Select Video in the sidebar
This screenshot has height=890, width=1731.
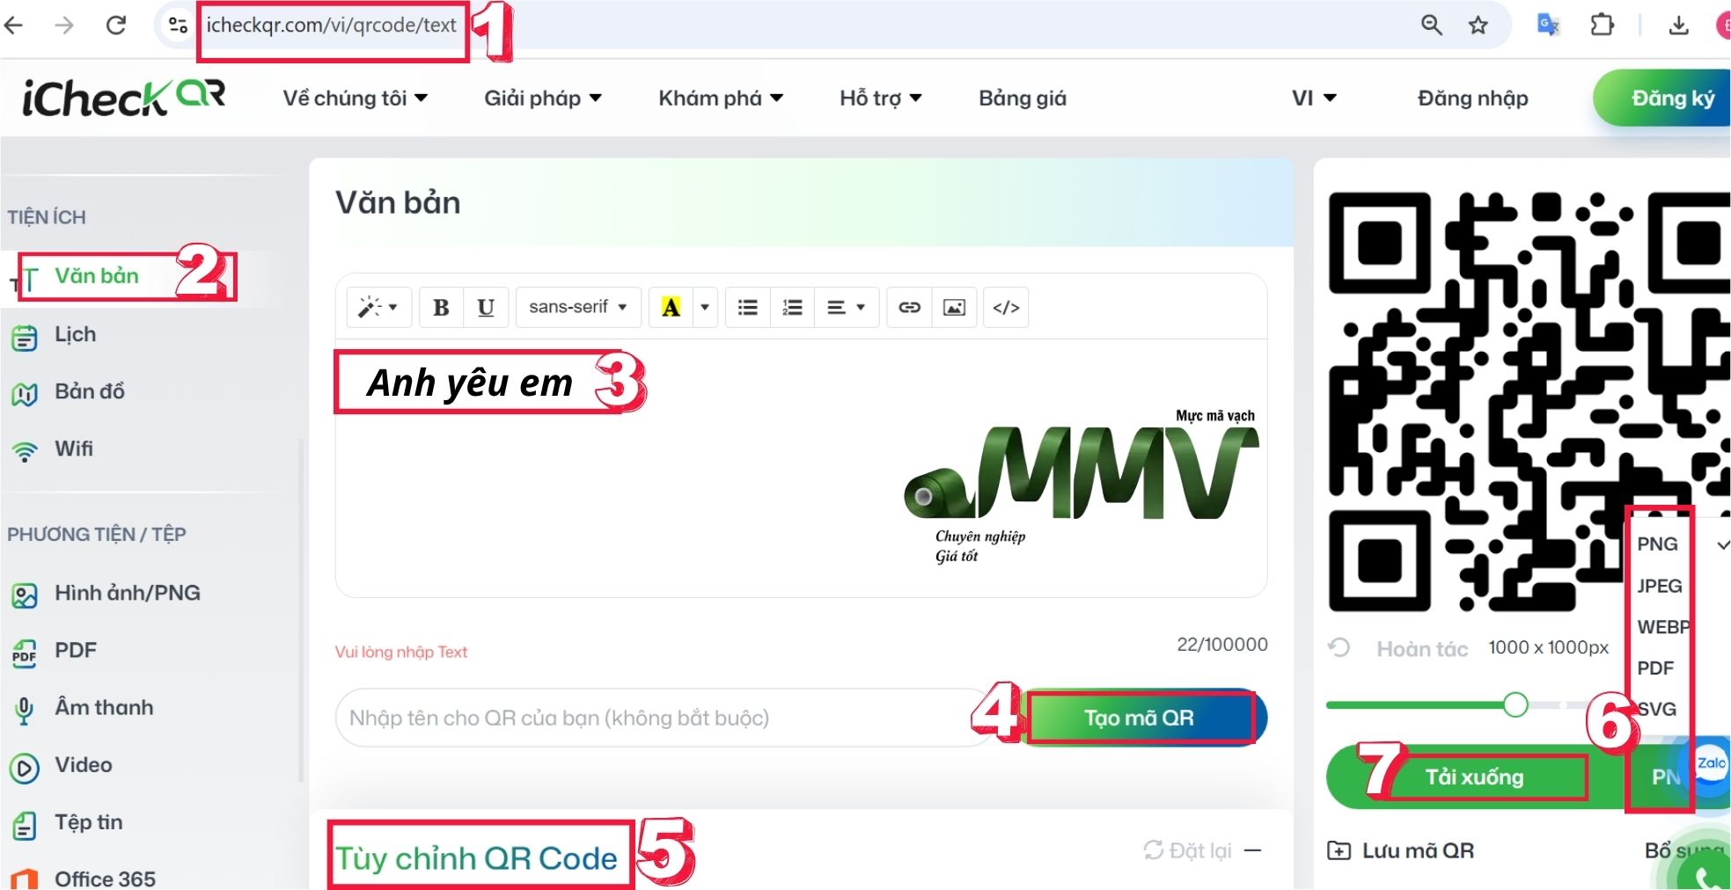point(83,765)
